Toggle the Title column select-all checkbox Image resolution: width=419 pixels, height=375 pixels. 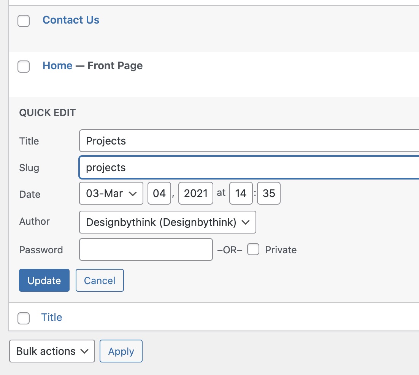(24, 318)
